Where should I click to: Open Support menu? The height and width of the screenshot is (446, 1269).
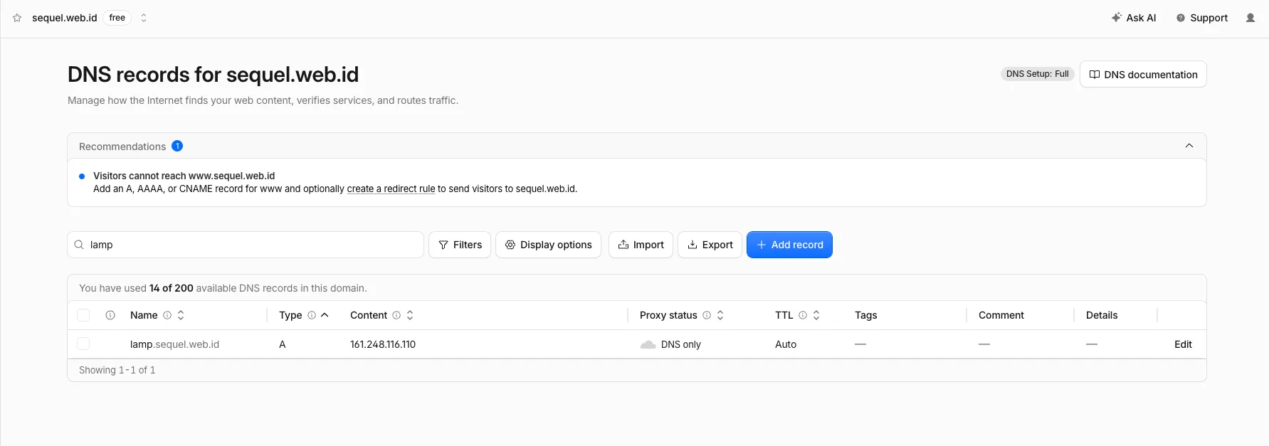(1202, 18)
